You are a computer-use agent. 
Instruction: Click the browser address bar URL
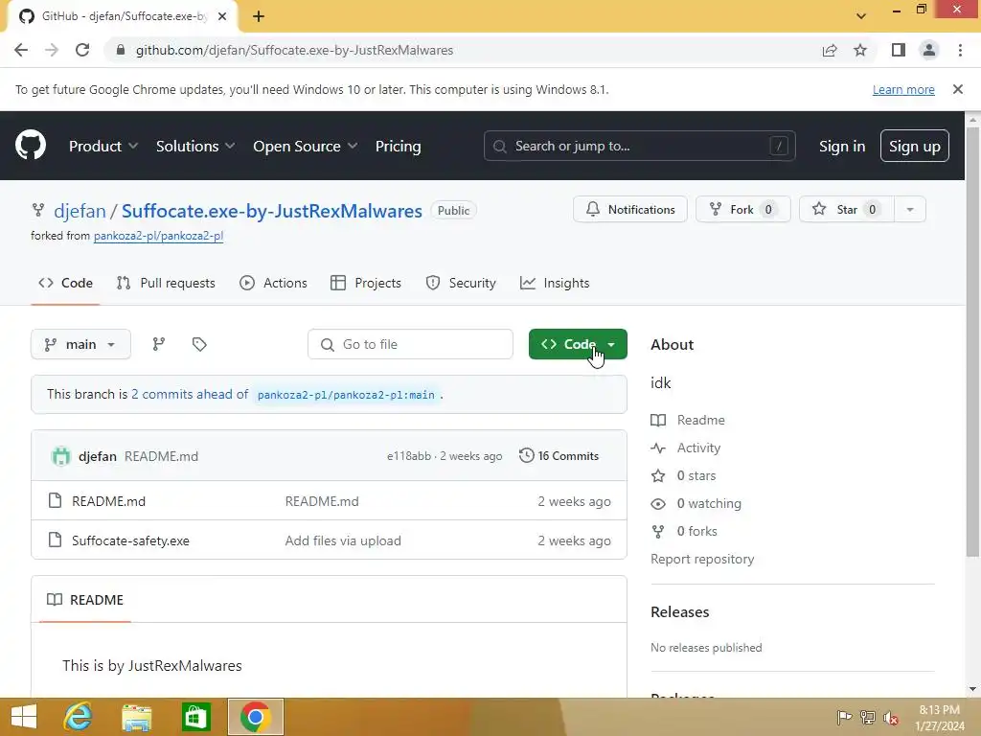(x=294, y=50)
